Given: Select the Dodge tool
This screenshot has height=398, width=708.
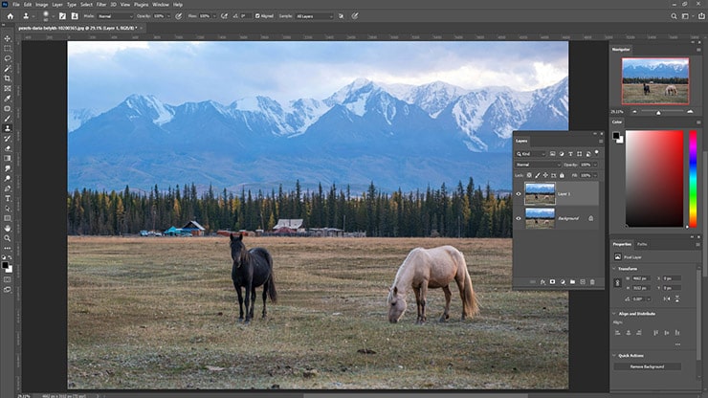Looking at the screenshot, I should (8, 179).
